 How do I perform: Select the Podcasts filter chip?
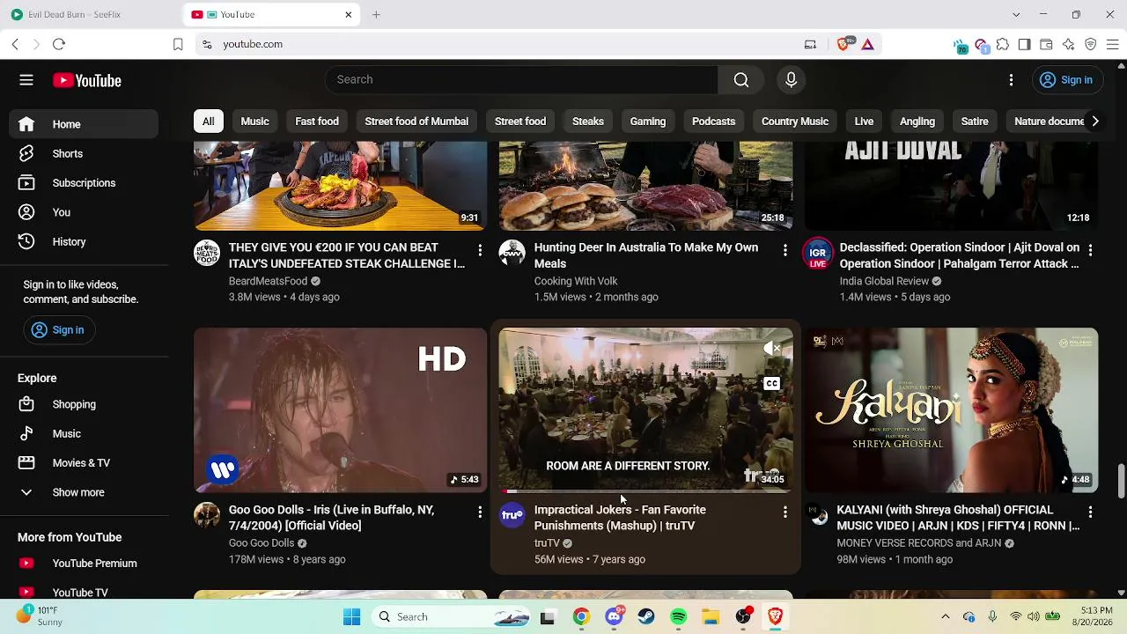[714, 122]
